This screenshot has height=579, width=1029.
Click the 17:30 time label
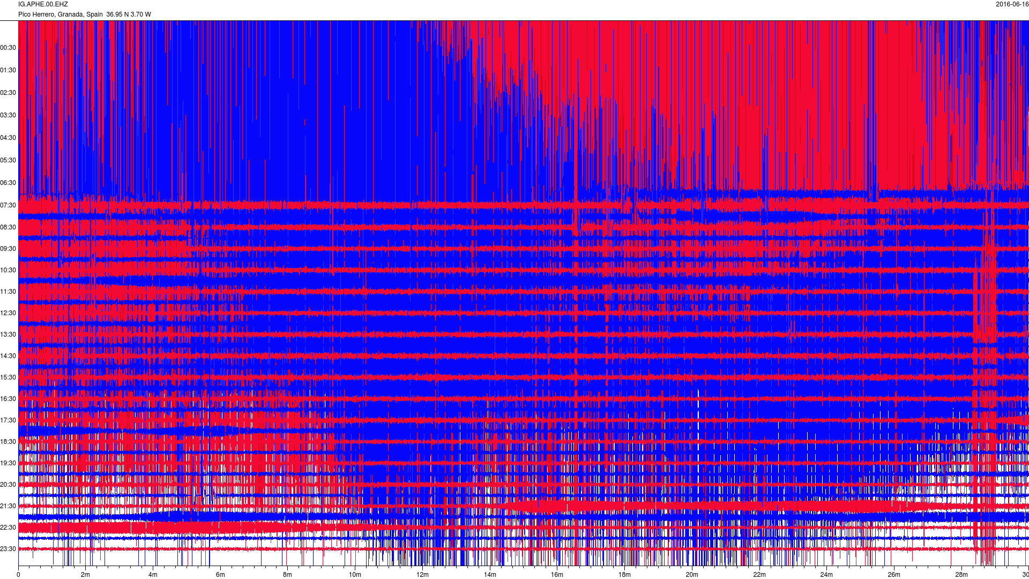pyautogui.click(x=8, y=420)
